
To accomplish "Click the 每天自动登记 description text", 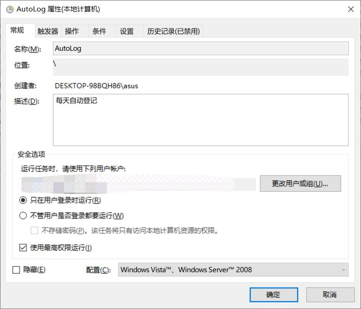I will 76,101.
